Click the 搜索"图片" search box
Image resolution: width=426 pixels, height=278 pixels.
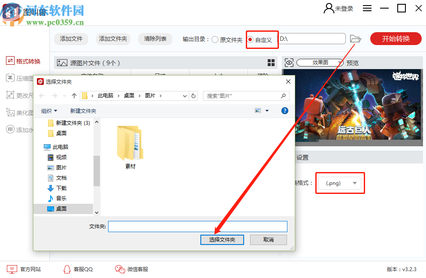(246, 96)
